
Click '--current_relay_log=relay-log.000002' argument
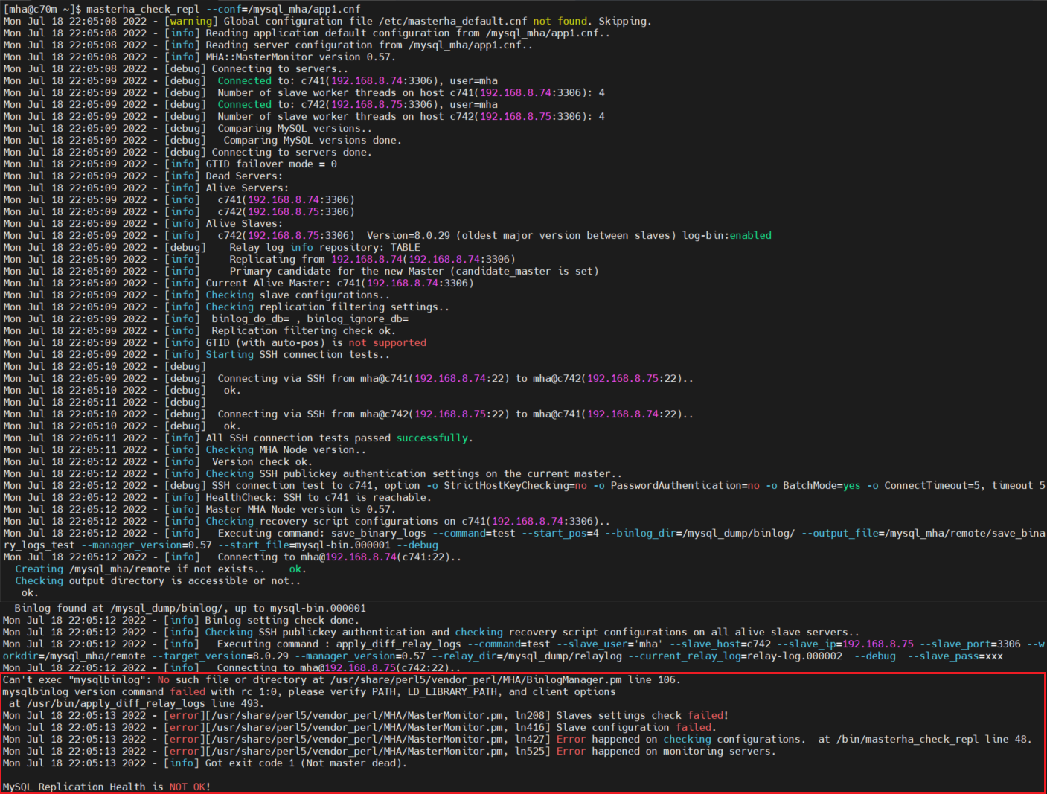tap(734, 656)
